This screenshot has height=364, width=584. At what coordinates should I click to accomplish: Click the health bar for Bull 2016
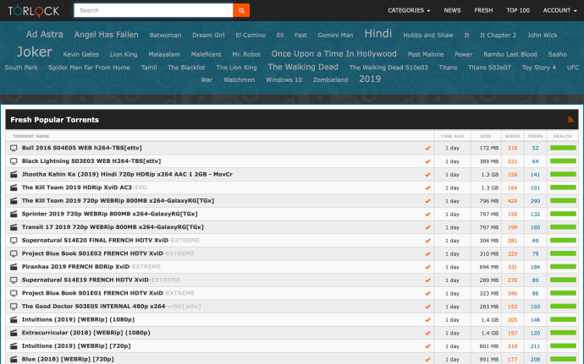[562, 148]
